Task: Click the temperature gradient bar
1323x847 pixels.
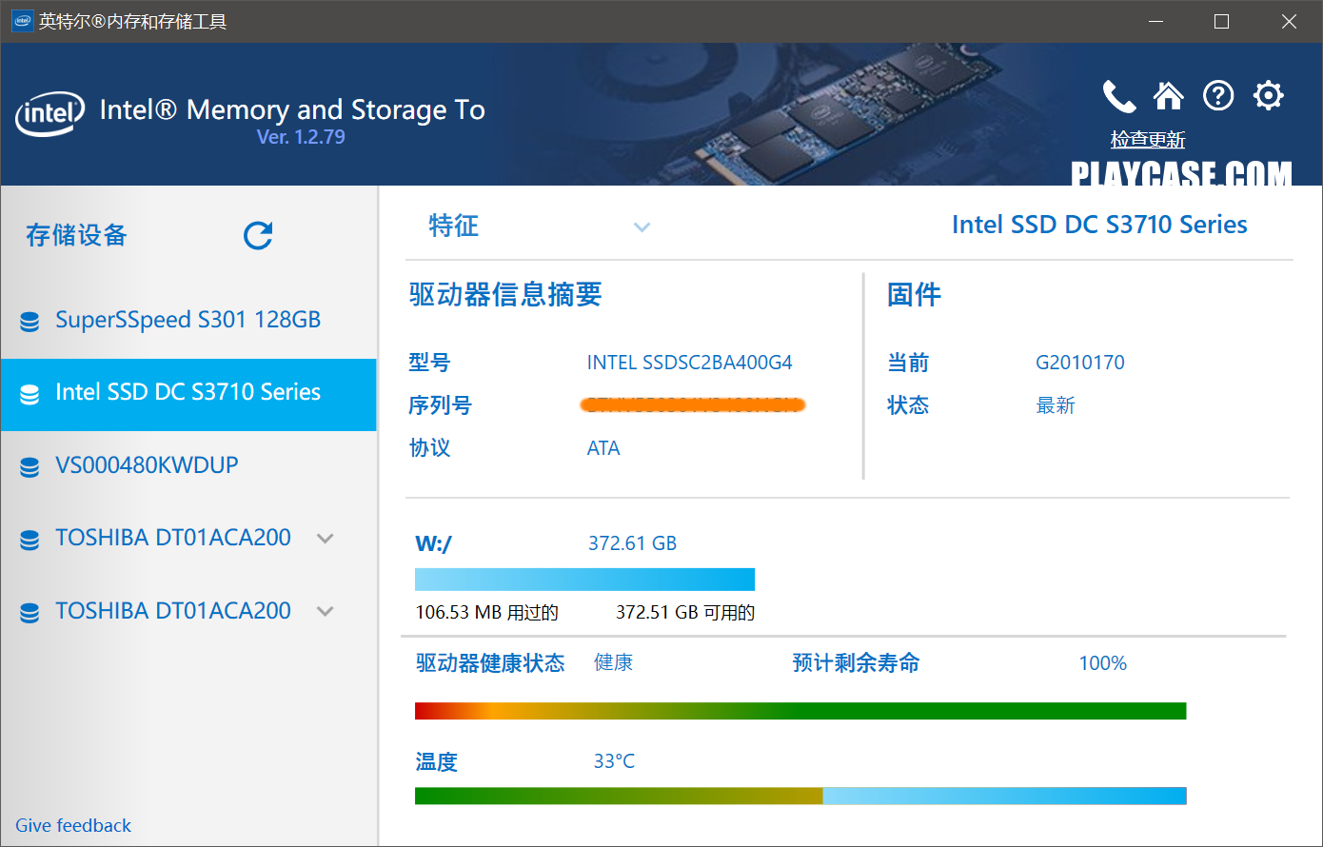Action: point(800,796)
